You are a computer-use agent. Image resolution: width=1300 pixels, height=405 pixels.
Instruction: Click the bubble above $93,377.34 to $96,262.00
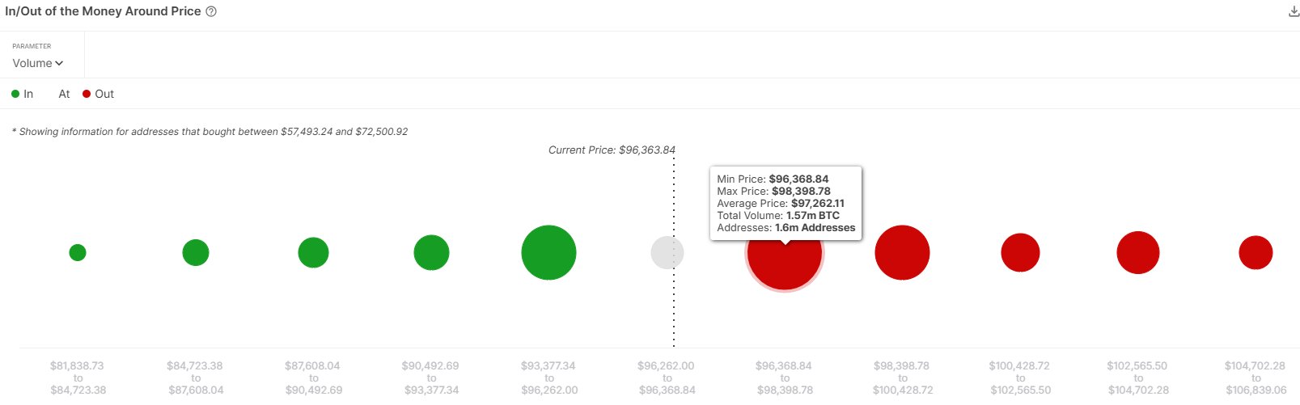pos(548,253)
